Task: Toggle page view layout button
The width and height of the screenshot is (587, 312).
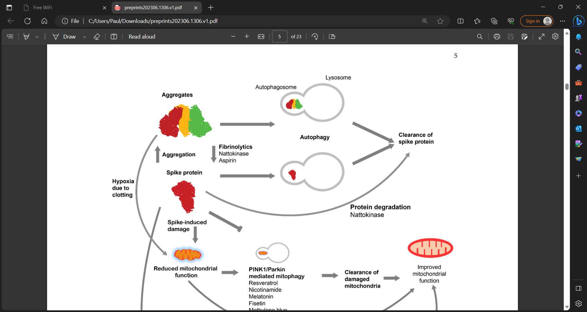Action: click(332, 37)
